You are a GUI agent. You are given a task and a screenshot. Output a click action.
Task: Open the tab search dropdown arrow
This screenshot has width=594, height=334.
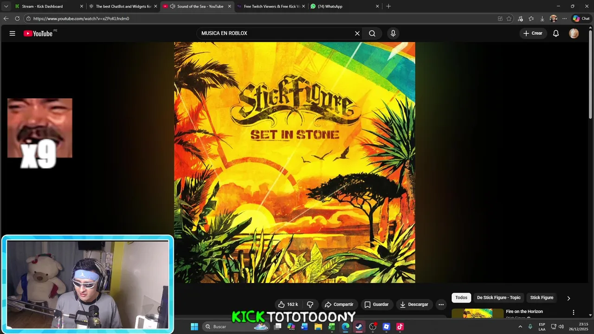6,6
